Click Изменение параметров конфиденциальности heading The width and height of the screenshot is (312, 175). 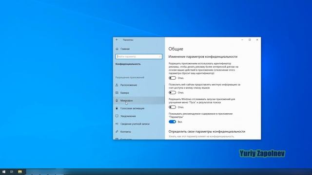pos(203,57)
